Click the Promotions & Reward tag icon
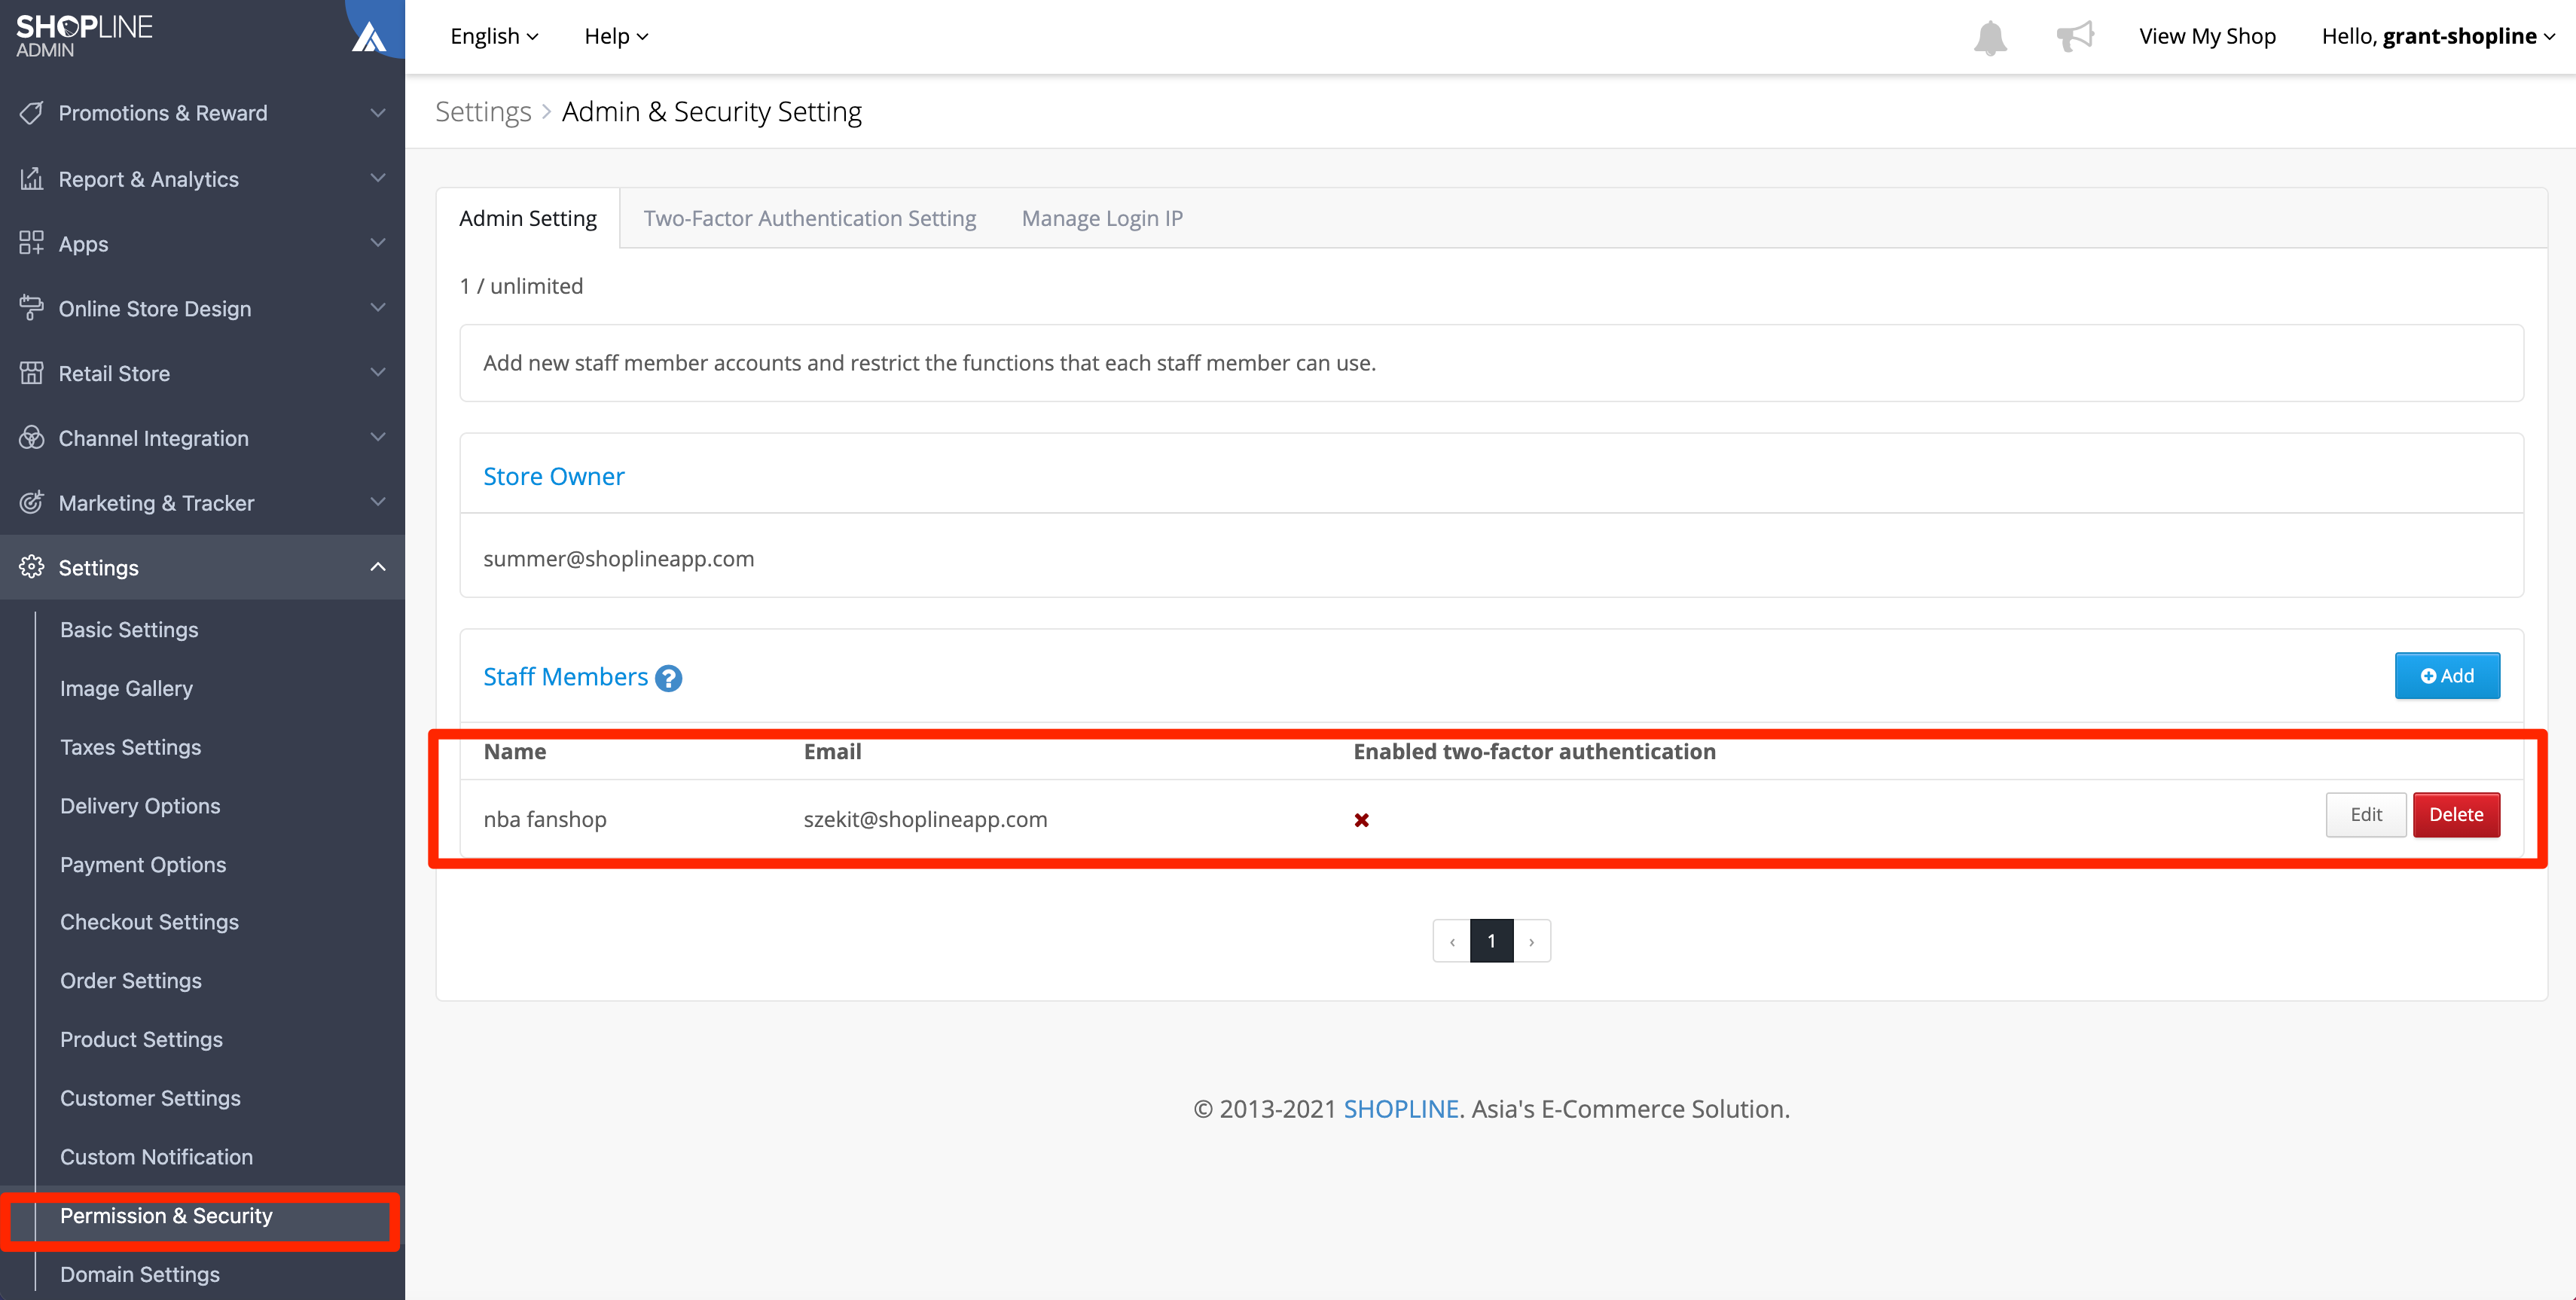 coord(31,113)
